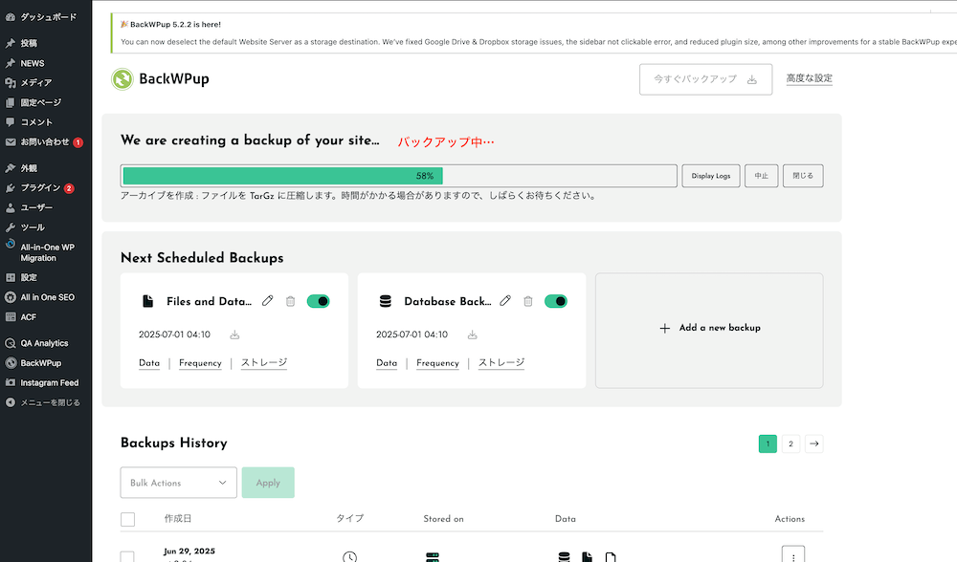Click the collapse menu arrow icon
Viewport: 957px width, 562px height.
click(11, 403)
